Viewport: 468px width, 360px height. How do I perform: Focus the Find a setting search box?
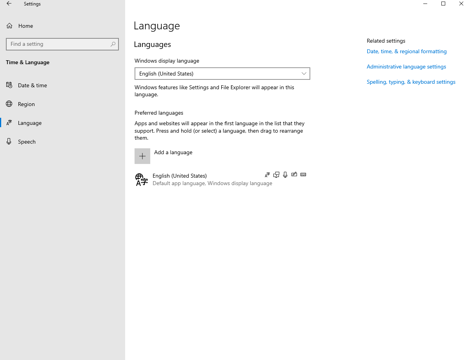point(62,44)
